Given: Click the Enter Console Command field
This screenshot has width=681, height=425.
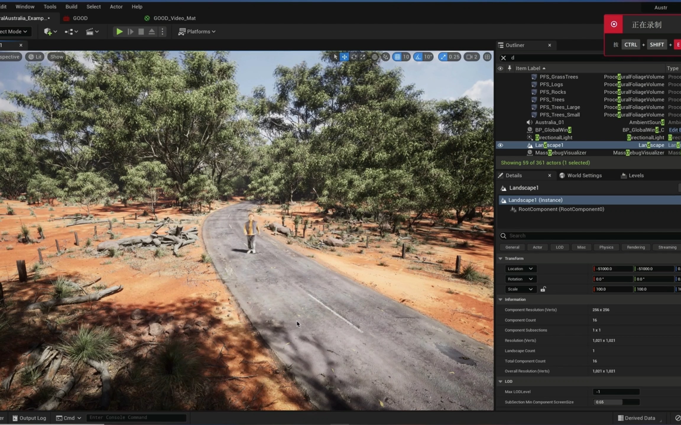Looking at the screenshot, I should click(x=136, y=418).
